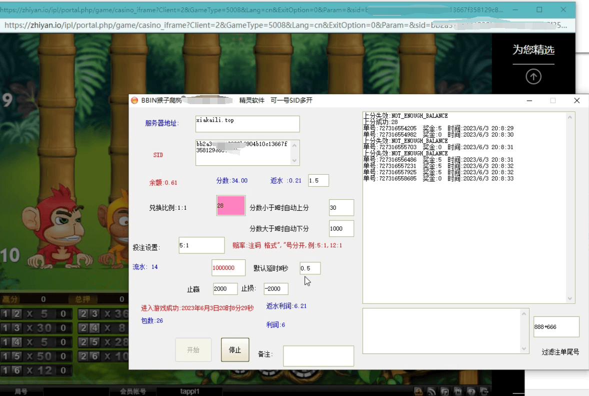This screenshot has width=589, height=396.
Task: Close the BBIN tool window
Action: (x=577, y=101)
